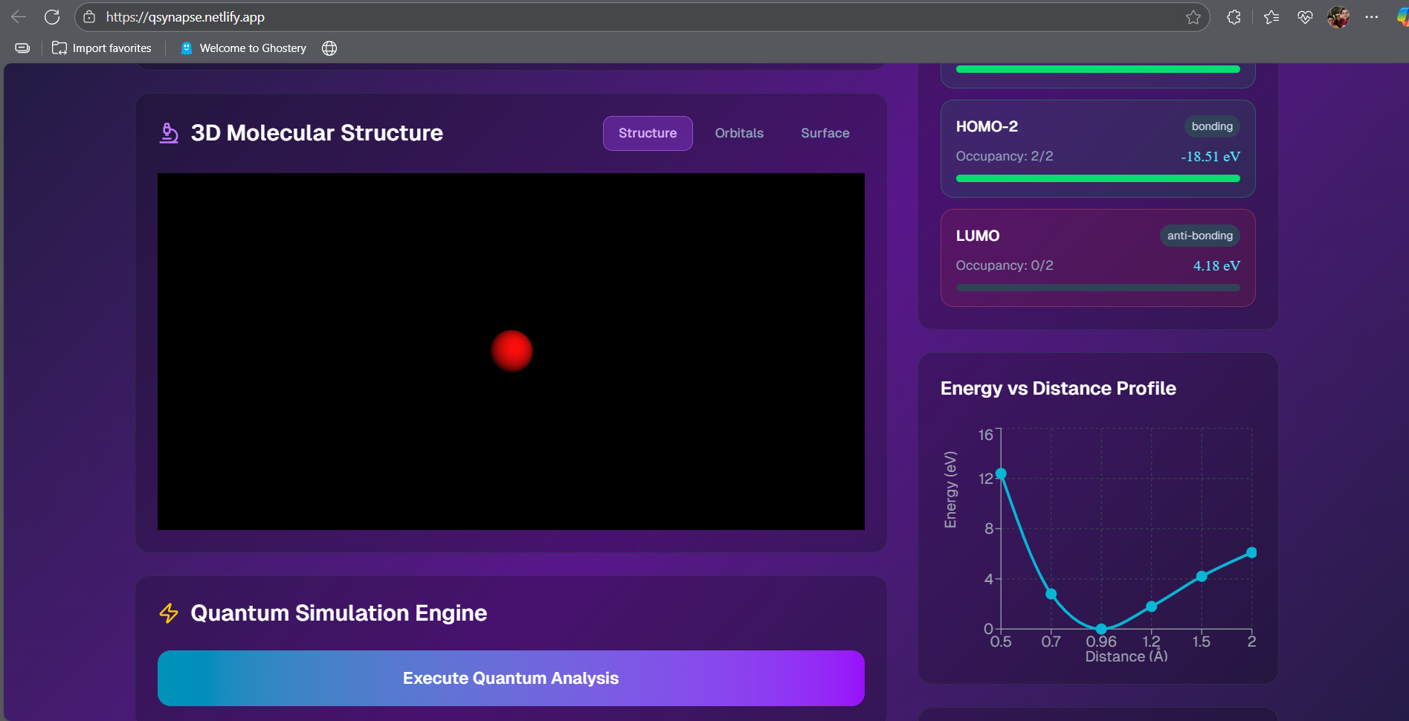
Task: Click the LUMO orbital card title
Action: 978,236
